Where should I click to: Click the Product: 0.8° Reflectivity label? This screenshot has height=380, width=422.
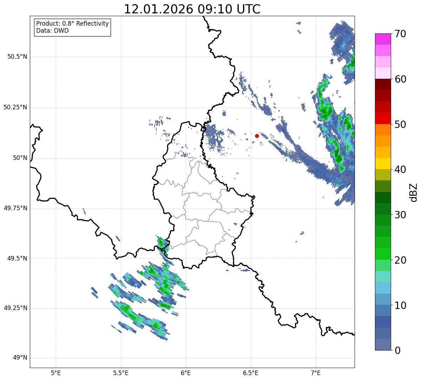tap(73, 24)
